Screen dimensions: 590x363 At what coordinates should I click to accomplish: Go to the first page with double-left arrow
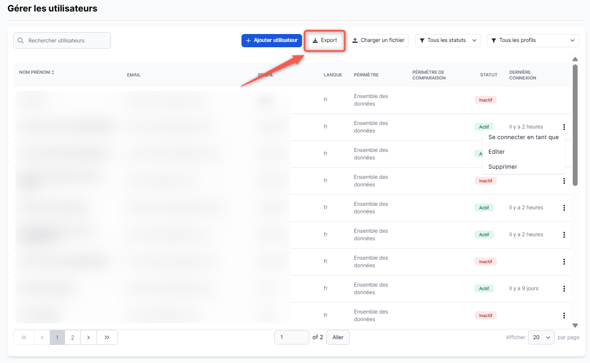tap(24, 337)
